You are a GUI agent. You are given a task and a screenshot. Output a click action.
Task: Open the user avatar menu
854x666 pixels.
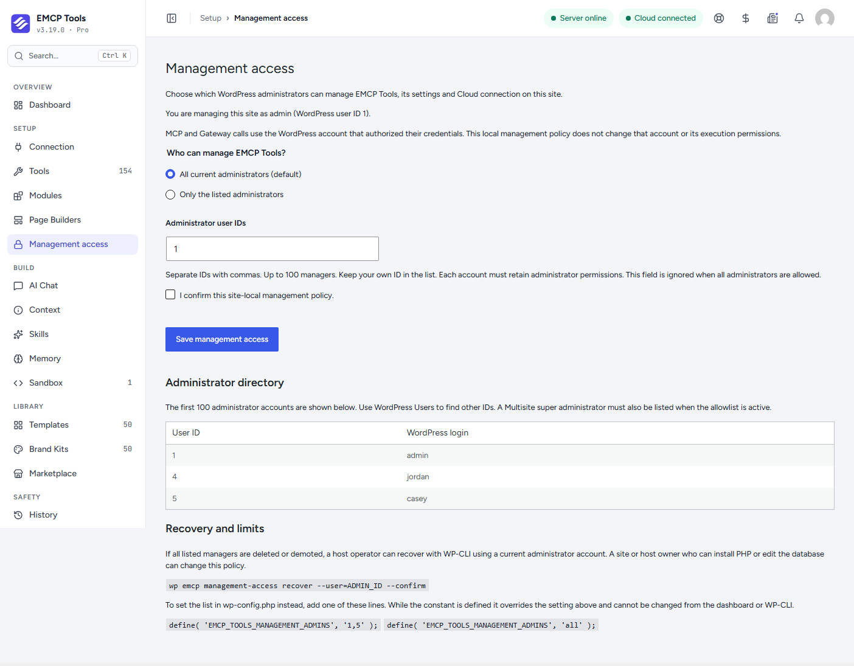click(825, 18)
